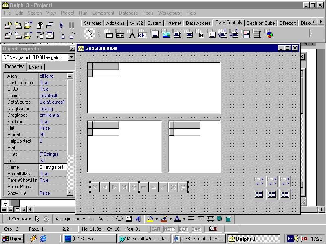326x244 pixels.
Task: Open the Database menu
Action: point(128,13)
